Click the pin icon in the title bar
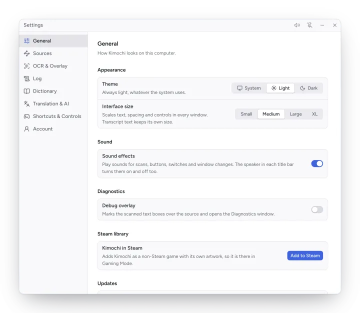 click(309, 25)
